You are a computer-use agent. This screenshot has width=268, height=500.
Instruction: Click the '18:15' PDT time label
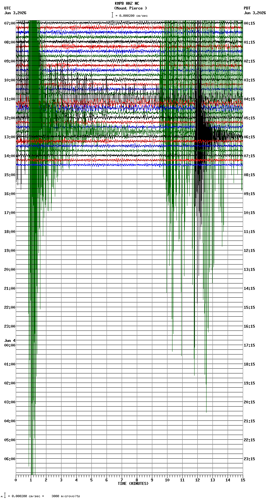[249, 364]
